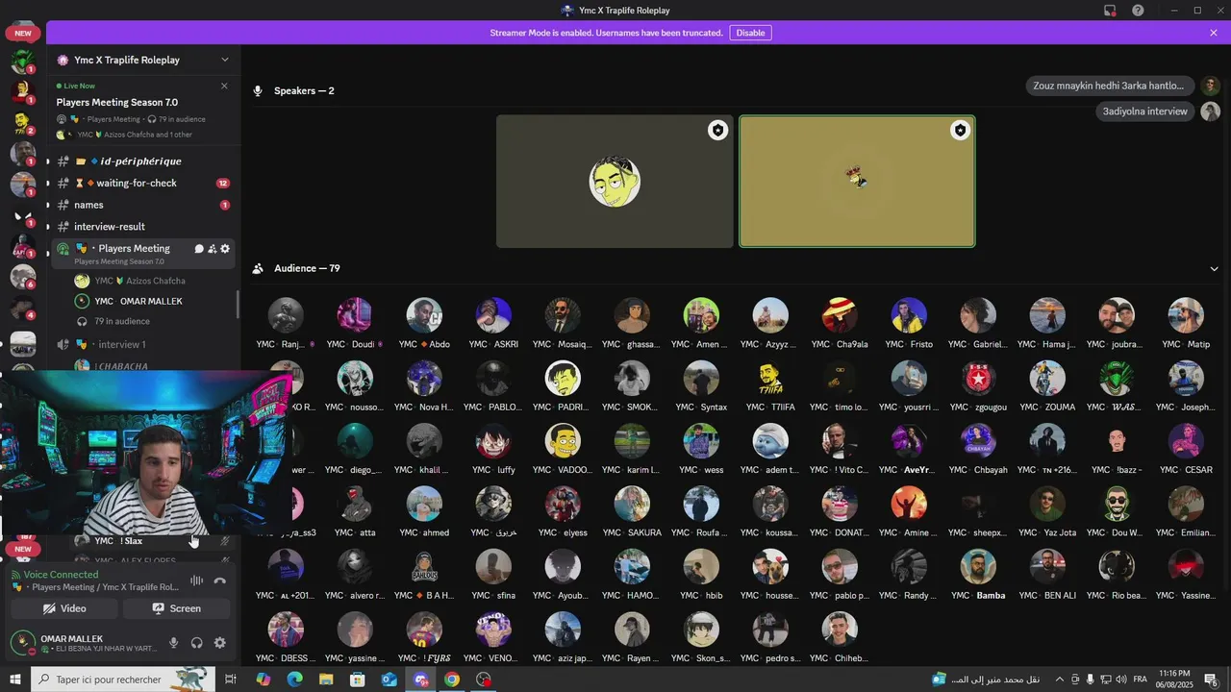This screenshot has height=692, width=1231.
Task: Click moderator badge on second speaker tile
Action: pyautogui.click(x=960, y=131)
